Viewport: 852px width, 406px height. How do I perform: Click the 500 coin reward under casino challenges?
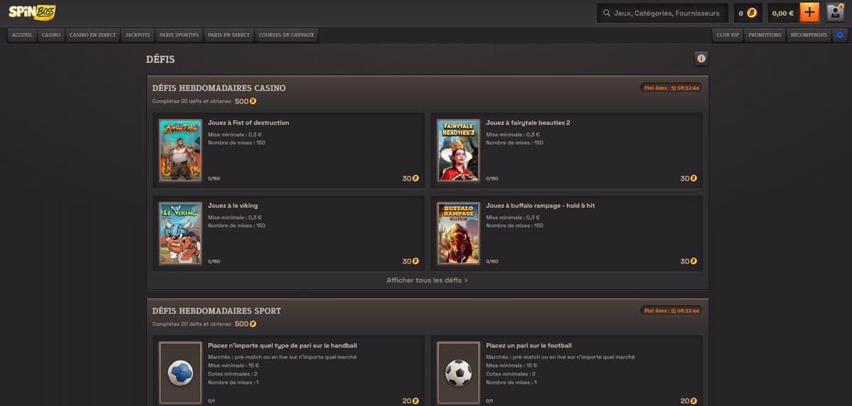pos(246,101)
